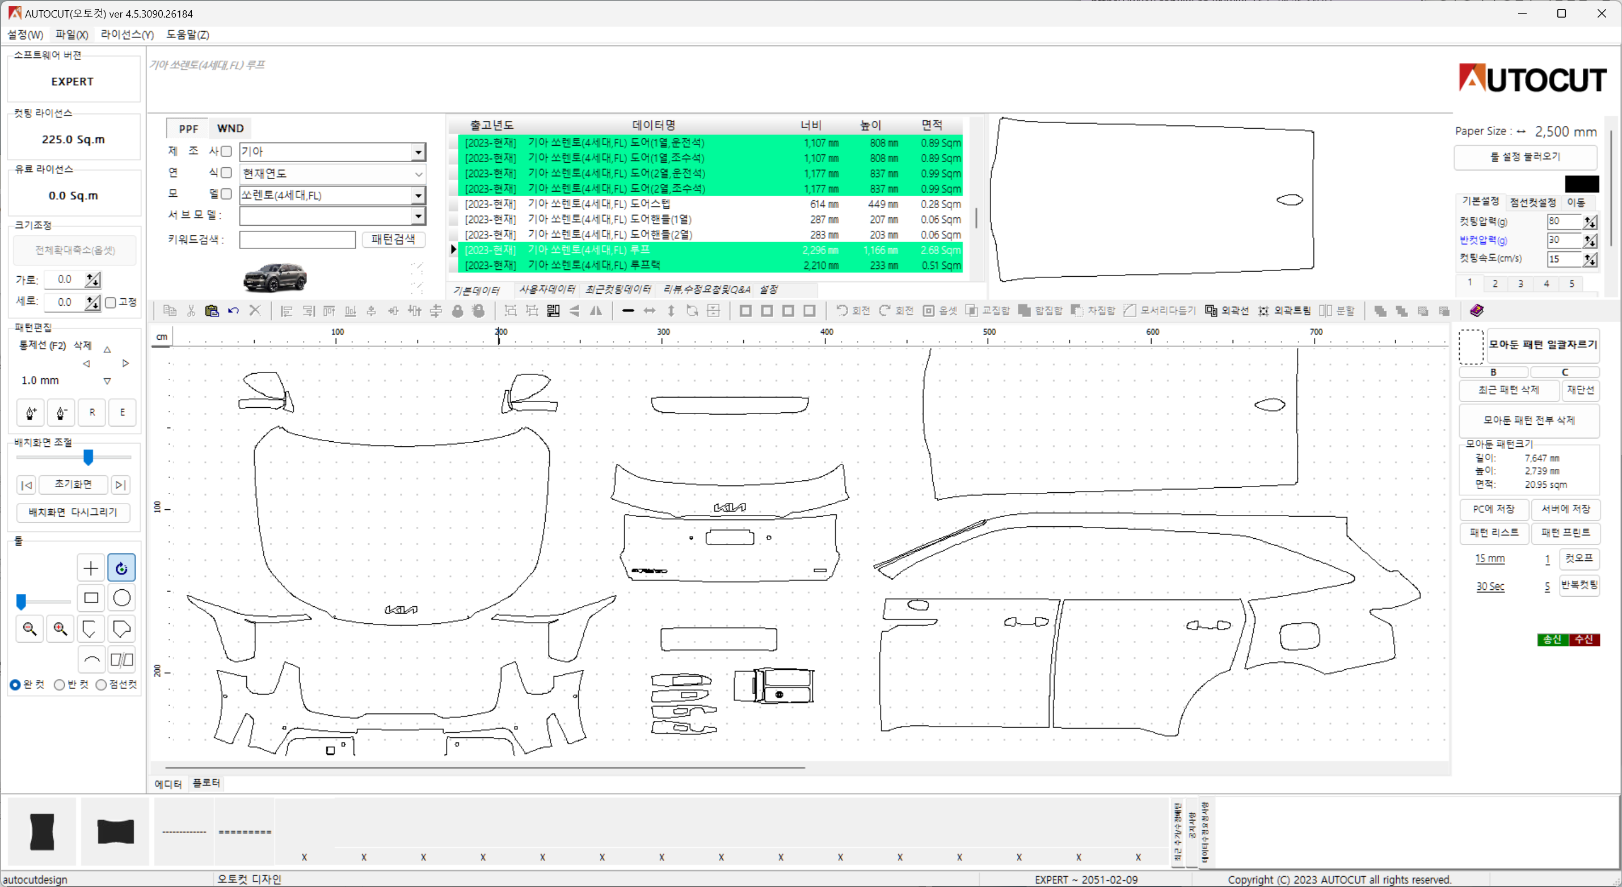This screenshot has width=1622, height=887.
Task: Click the paste clipboard icon in toolbar
Action: tap(212, 310)
